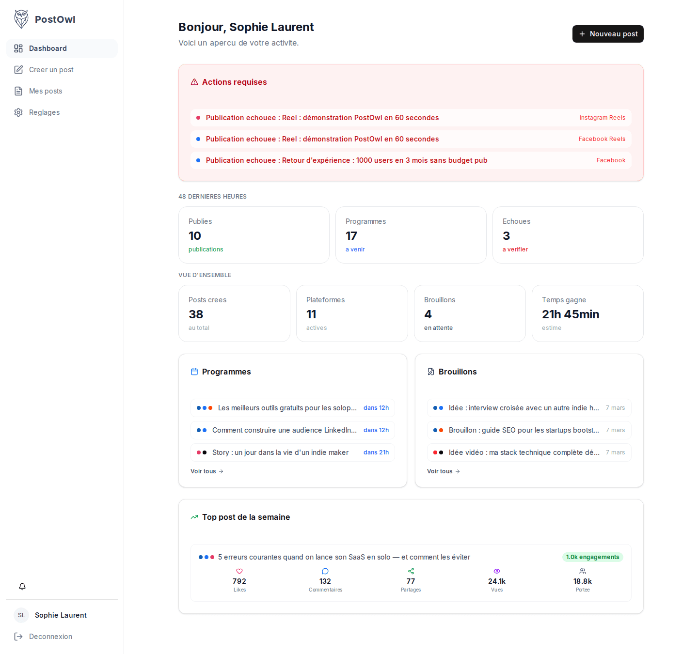This screenshot has height=654, width=698.
Task: Open the Echoues stat card
Action: click(568, 235)
